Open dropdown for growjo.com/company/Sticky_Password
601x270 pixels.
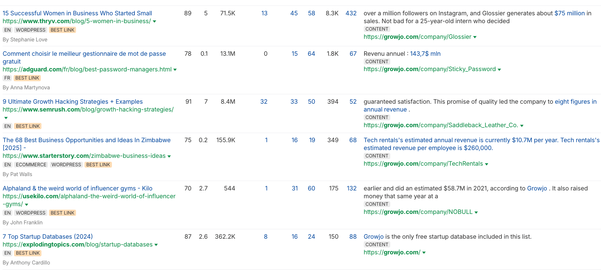(499, 69)
